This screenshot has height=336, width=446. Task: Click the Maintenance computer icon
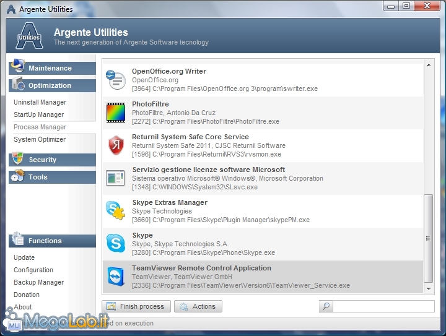pos(18,66)
